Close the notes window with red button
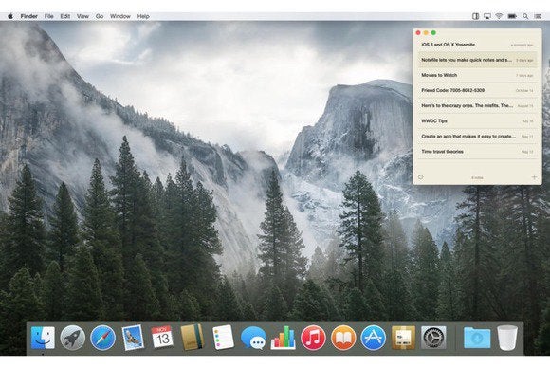 (418, 32)
